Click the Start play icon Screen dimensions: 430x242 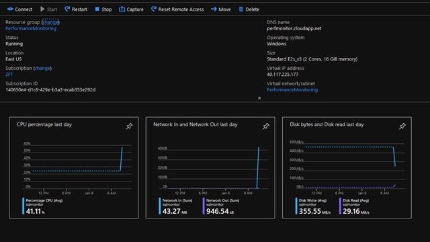42,9
